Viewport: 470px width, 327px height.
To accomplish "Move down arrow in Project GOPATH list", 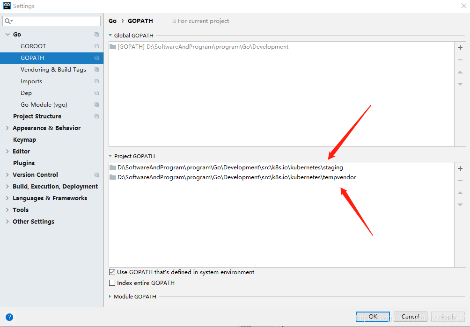I will point(460,205).
